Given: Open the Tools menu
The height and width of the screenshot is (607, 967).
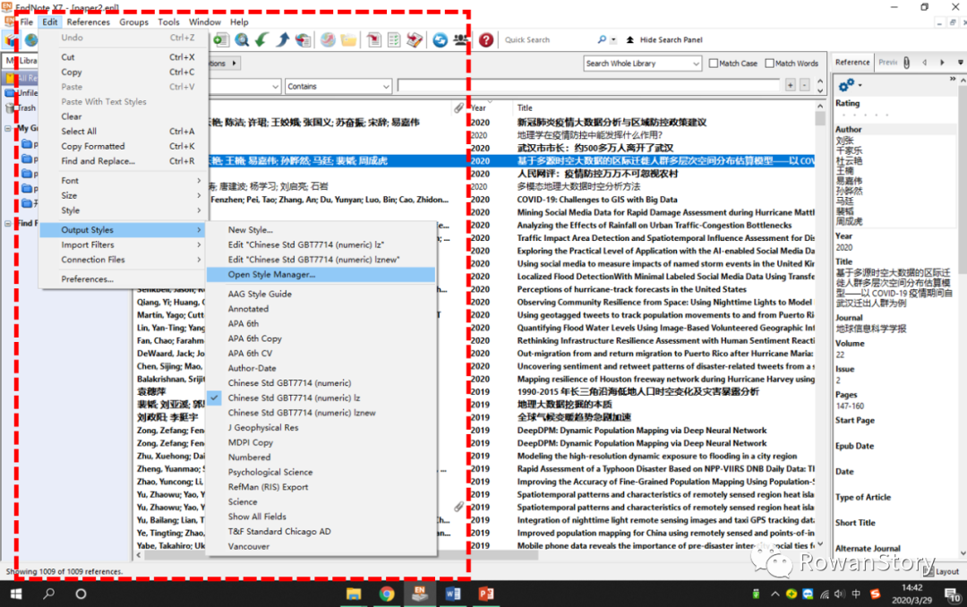Looking at the screenshot, I should tap(168, 21).
